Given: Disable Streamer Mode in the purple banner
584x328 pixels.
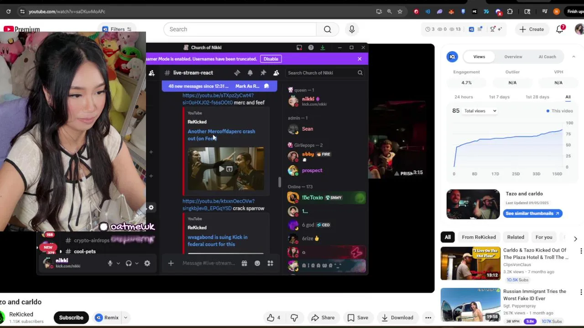Looking at the screenshot, I should [x=271, y=59].
